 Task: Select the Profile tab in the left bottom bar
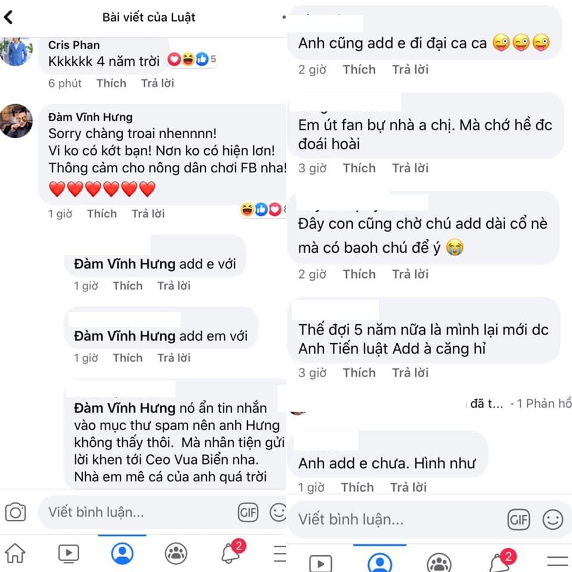pyautogui.click(x=122, y=553)
